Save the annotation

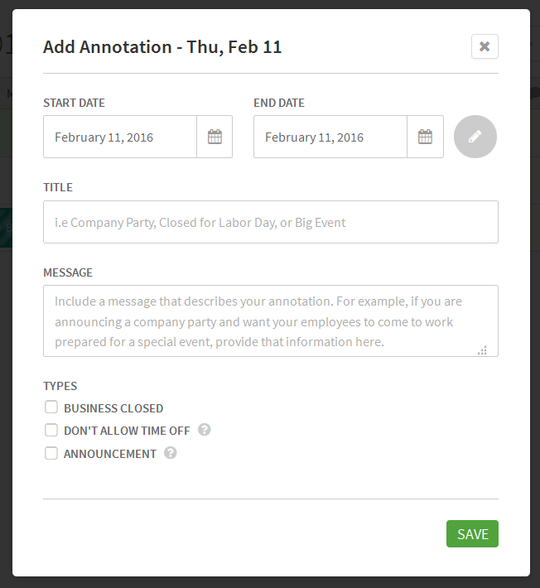(472, 533)
